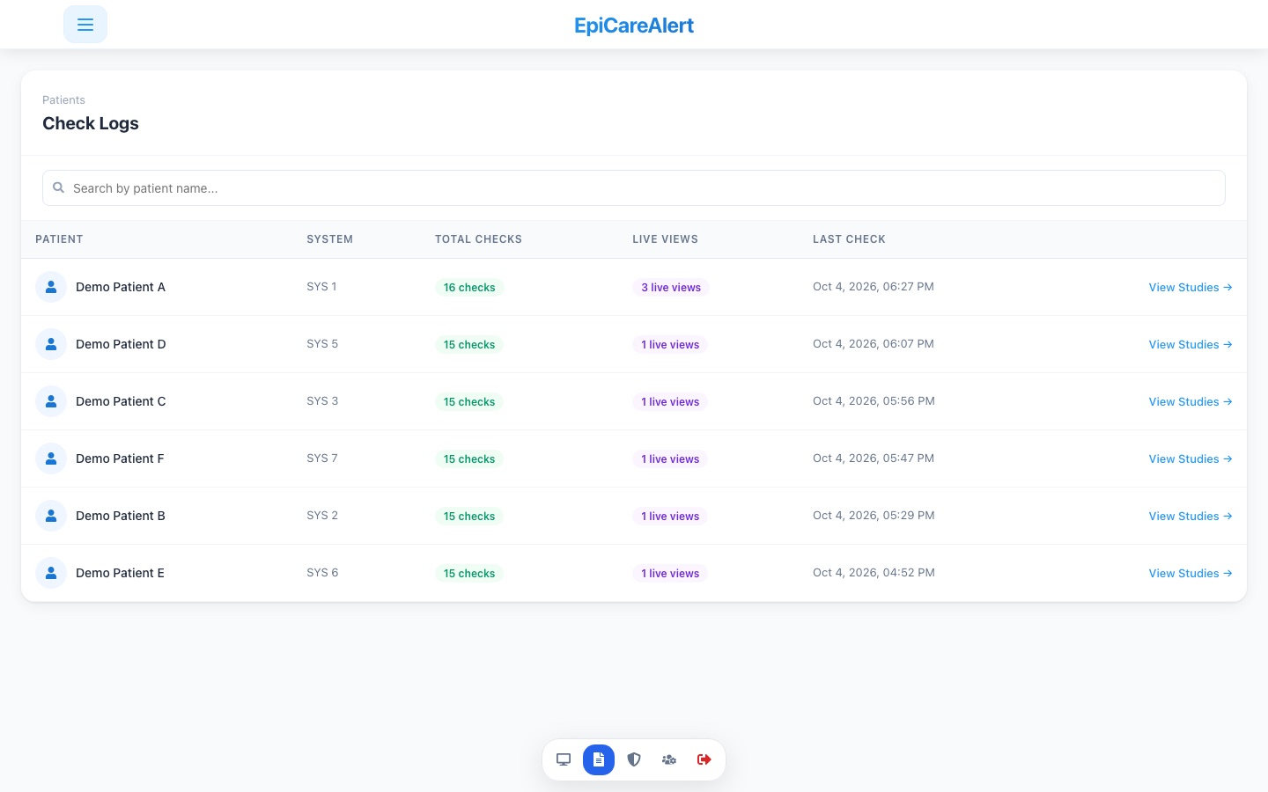Click the Oct 4, 2026, 06:27 PM timestamp
This screenshot has width=1268, height=792.
click(874, 287)
